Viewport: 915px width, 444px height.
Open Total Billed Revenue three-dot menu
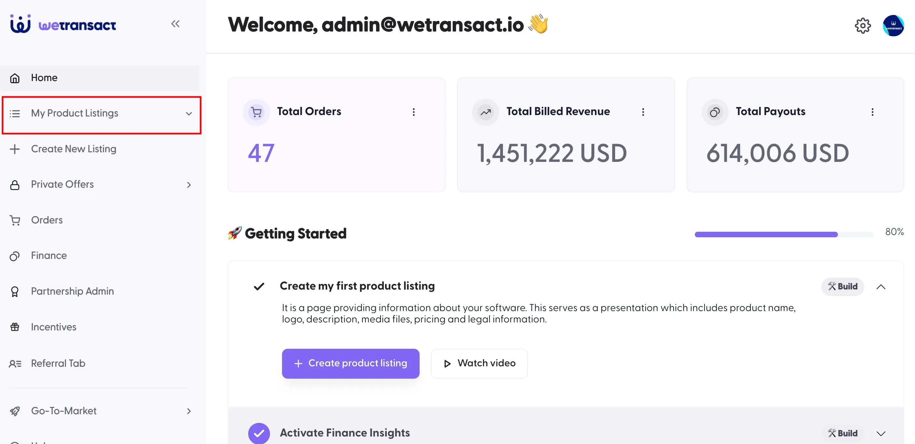tap(643, 112)
